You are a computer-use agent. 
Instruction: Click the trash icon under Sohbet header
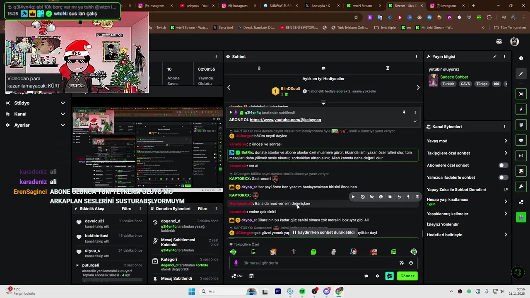(259, 68)
